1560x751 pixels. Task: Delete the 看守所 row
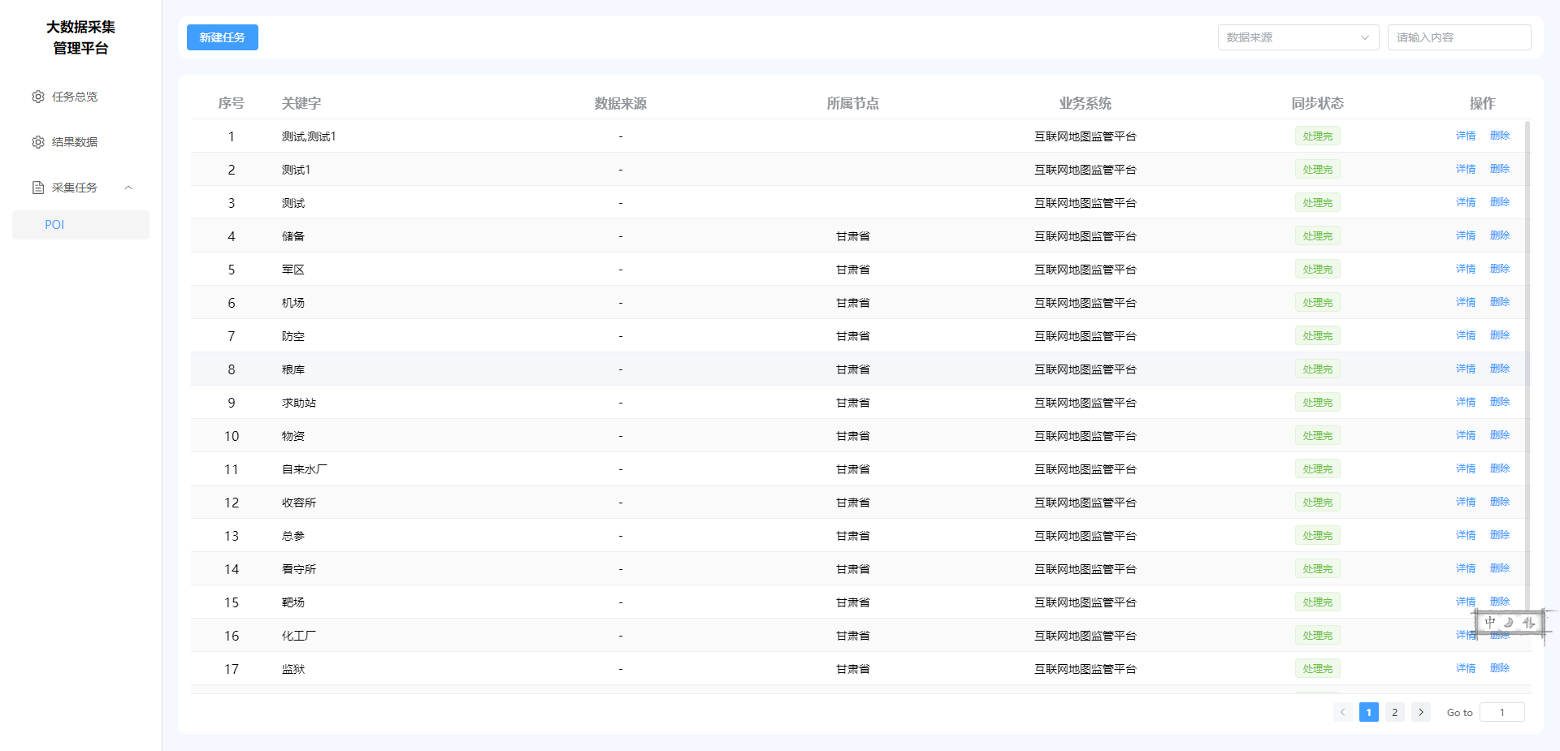click(1500, 568)
